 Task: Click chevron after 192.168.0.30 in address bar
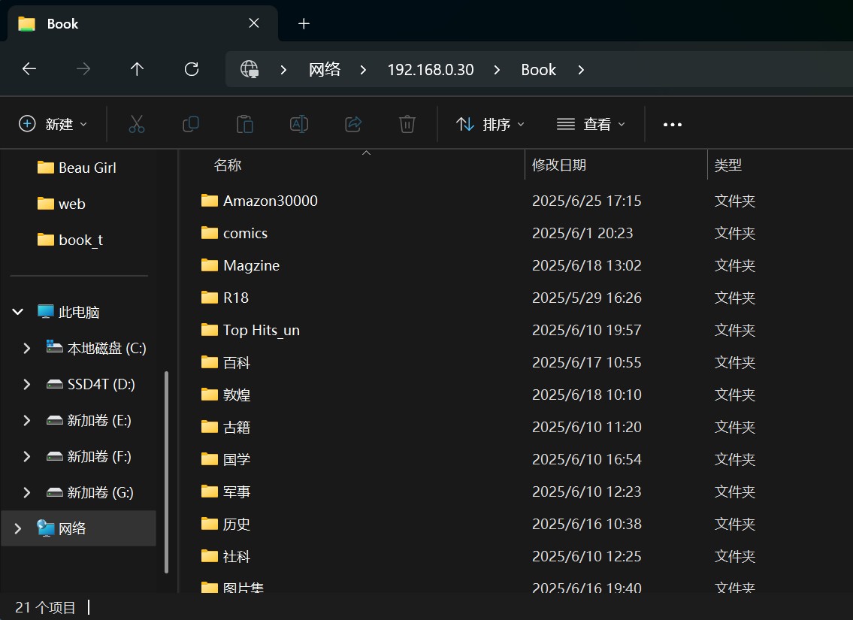pos(498,70)
